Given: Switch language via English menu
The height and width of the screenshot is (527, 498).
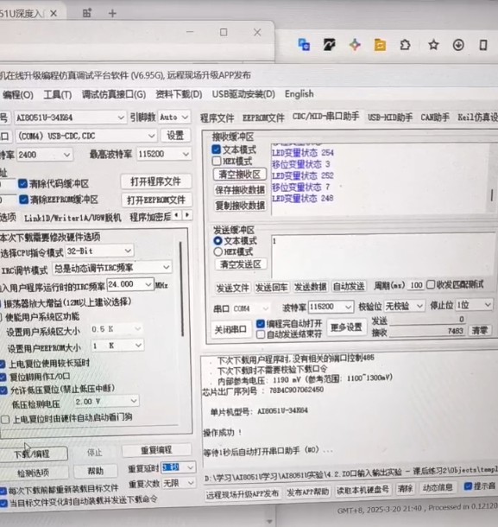Looking at the screenshot, I should [x=299, y=94].
